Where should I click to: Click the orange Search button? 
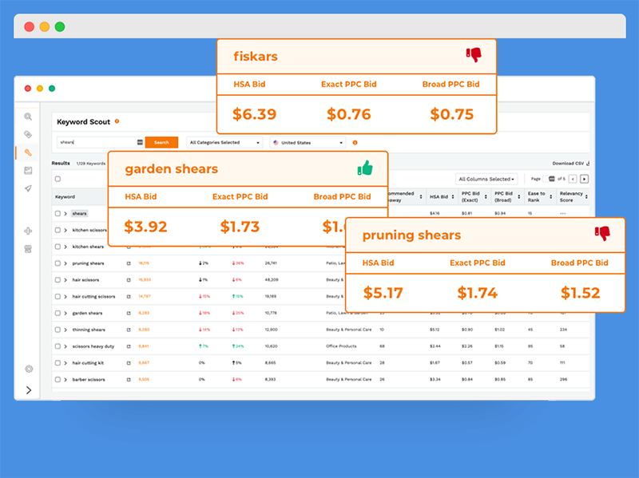[x=161, y=142]
